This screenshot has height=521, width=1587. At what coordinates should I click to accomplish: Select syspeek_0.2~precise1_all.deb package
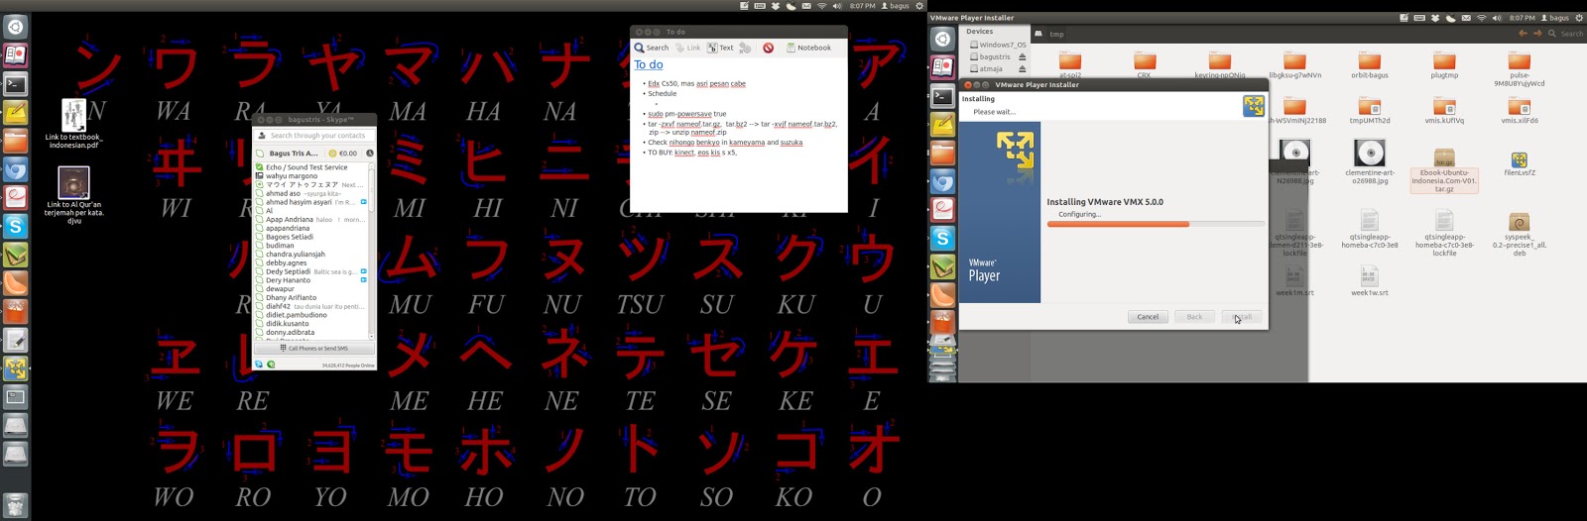point(1519,235)
